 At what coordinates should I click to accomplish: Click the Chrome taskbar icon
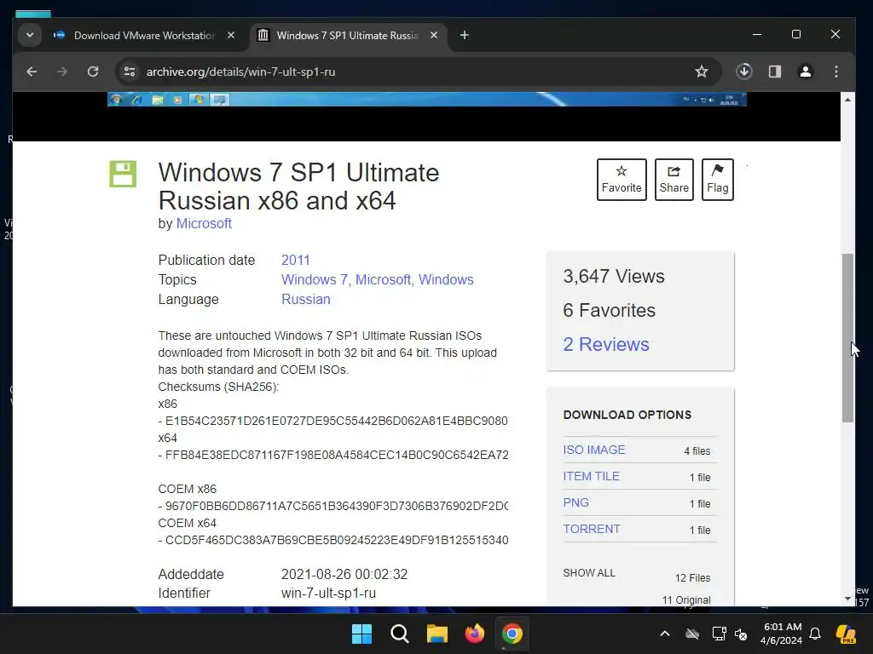coord(512,634)
